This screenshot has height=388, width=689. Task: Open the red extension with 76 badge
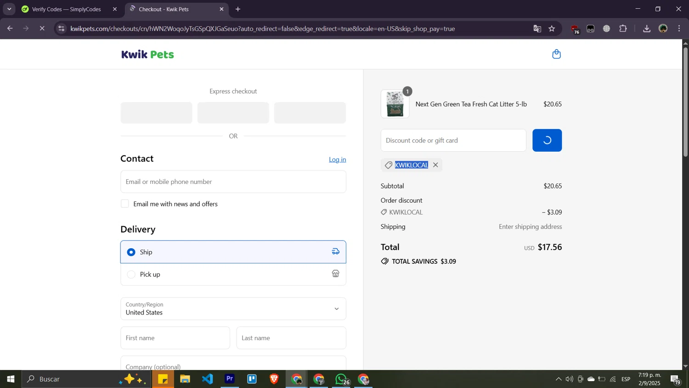[575, 29]
